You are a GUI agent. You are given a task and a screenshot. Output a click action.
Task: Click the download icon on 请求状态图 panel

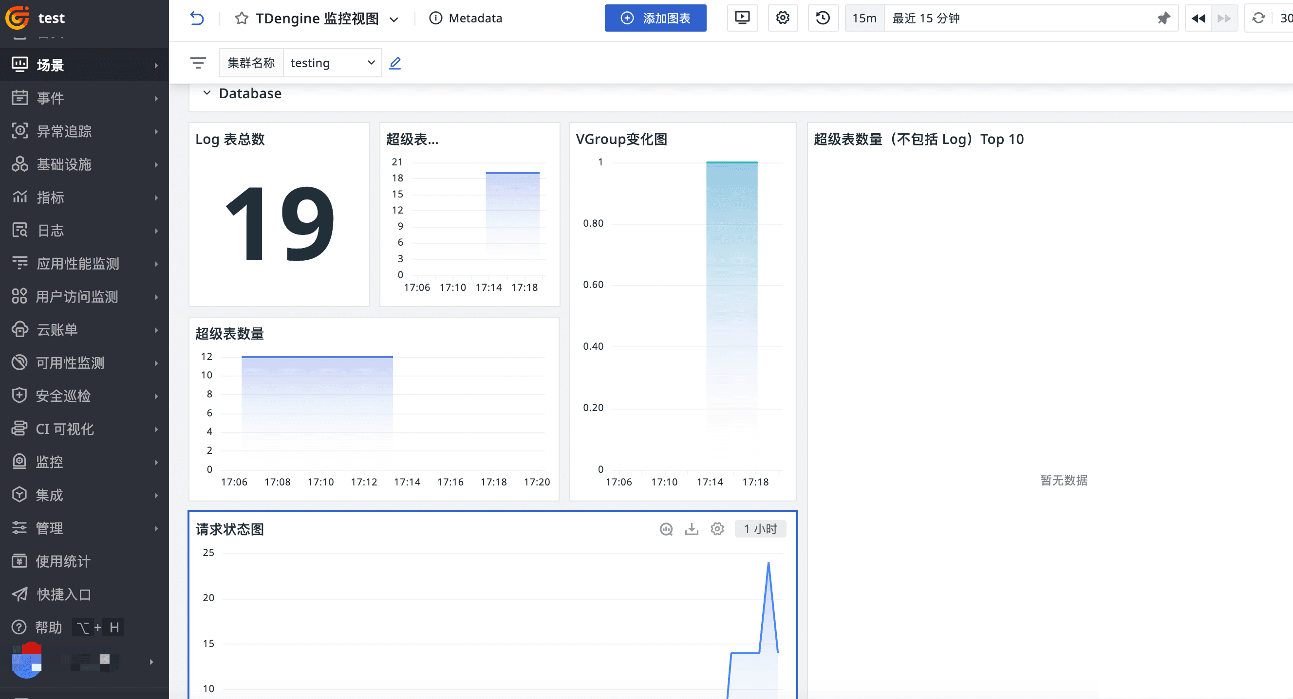tap(692, 529)
